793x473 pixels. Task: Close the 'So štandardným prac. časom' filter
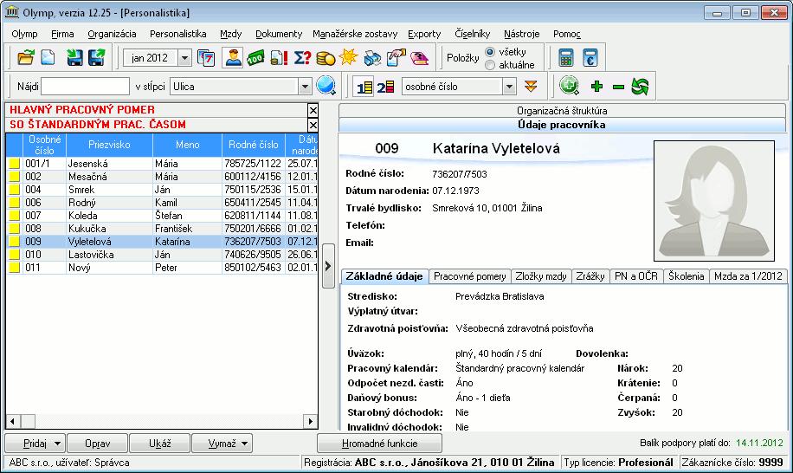pyautogui.click(x=313, y=125)
